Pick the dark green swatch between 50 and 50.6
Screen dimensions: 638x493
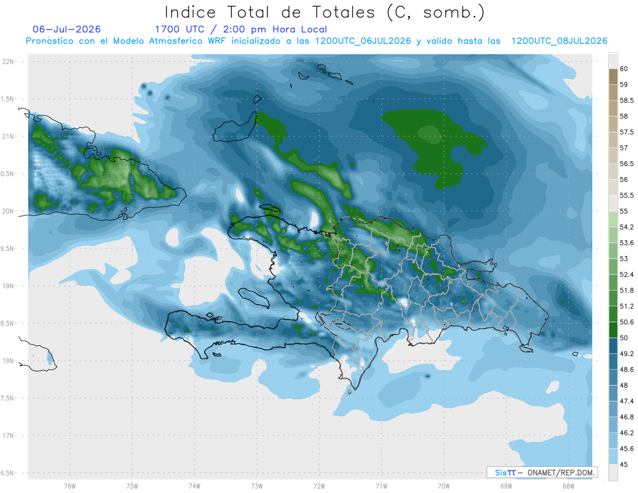pyautogui.click(x=613, y=330)
